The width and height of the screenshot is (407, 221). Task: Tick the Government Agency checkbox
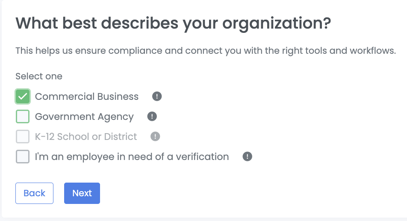pyautogui.click(x=23, y=116)
